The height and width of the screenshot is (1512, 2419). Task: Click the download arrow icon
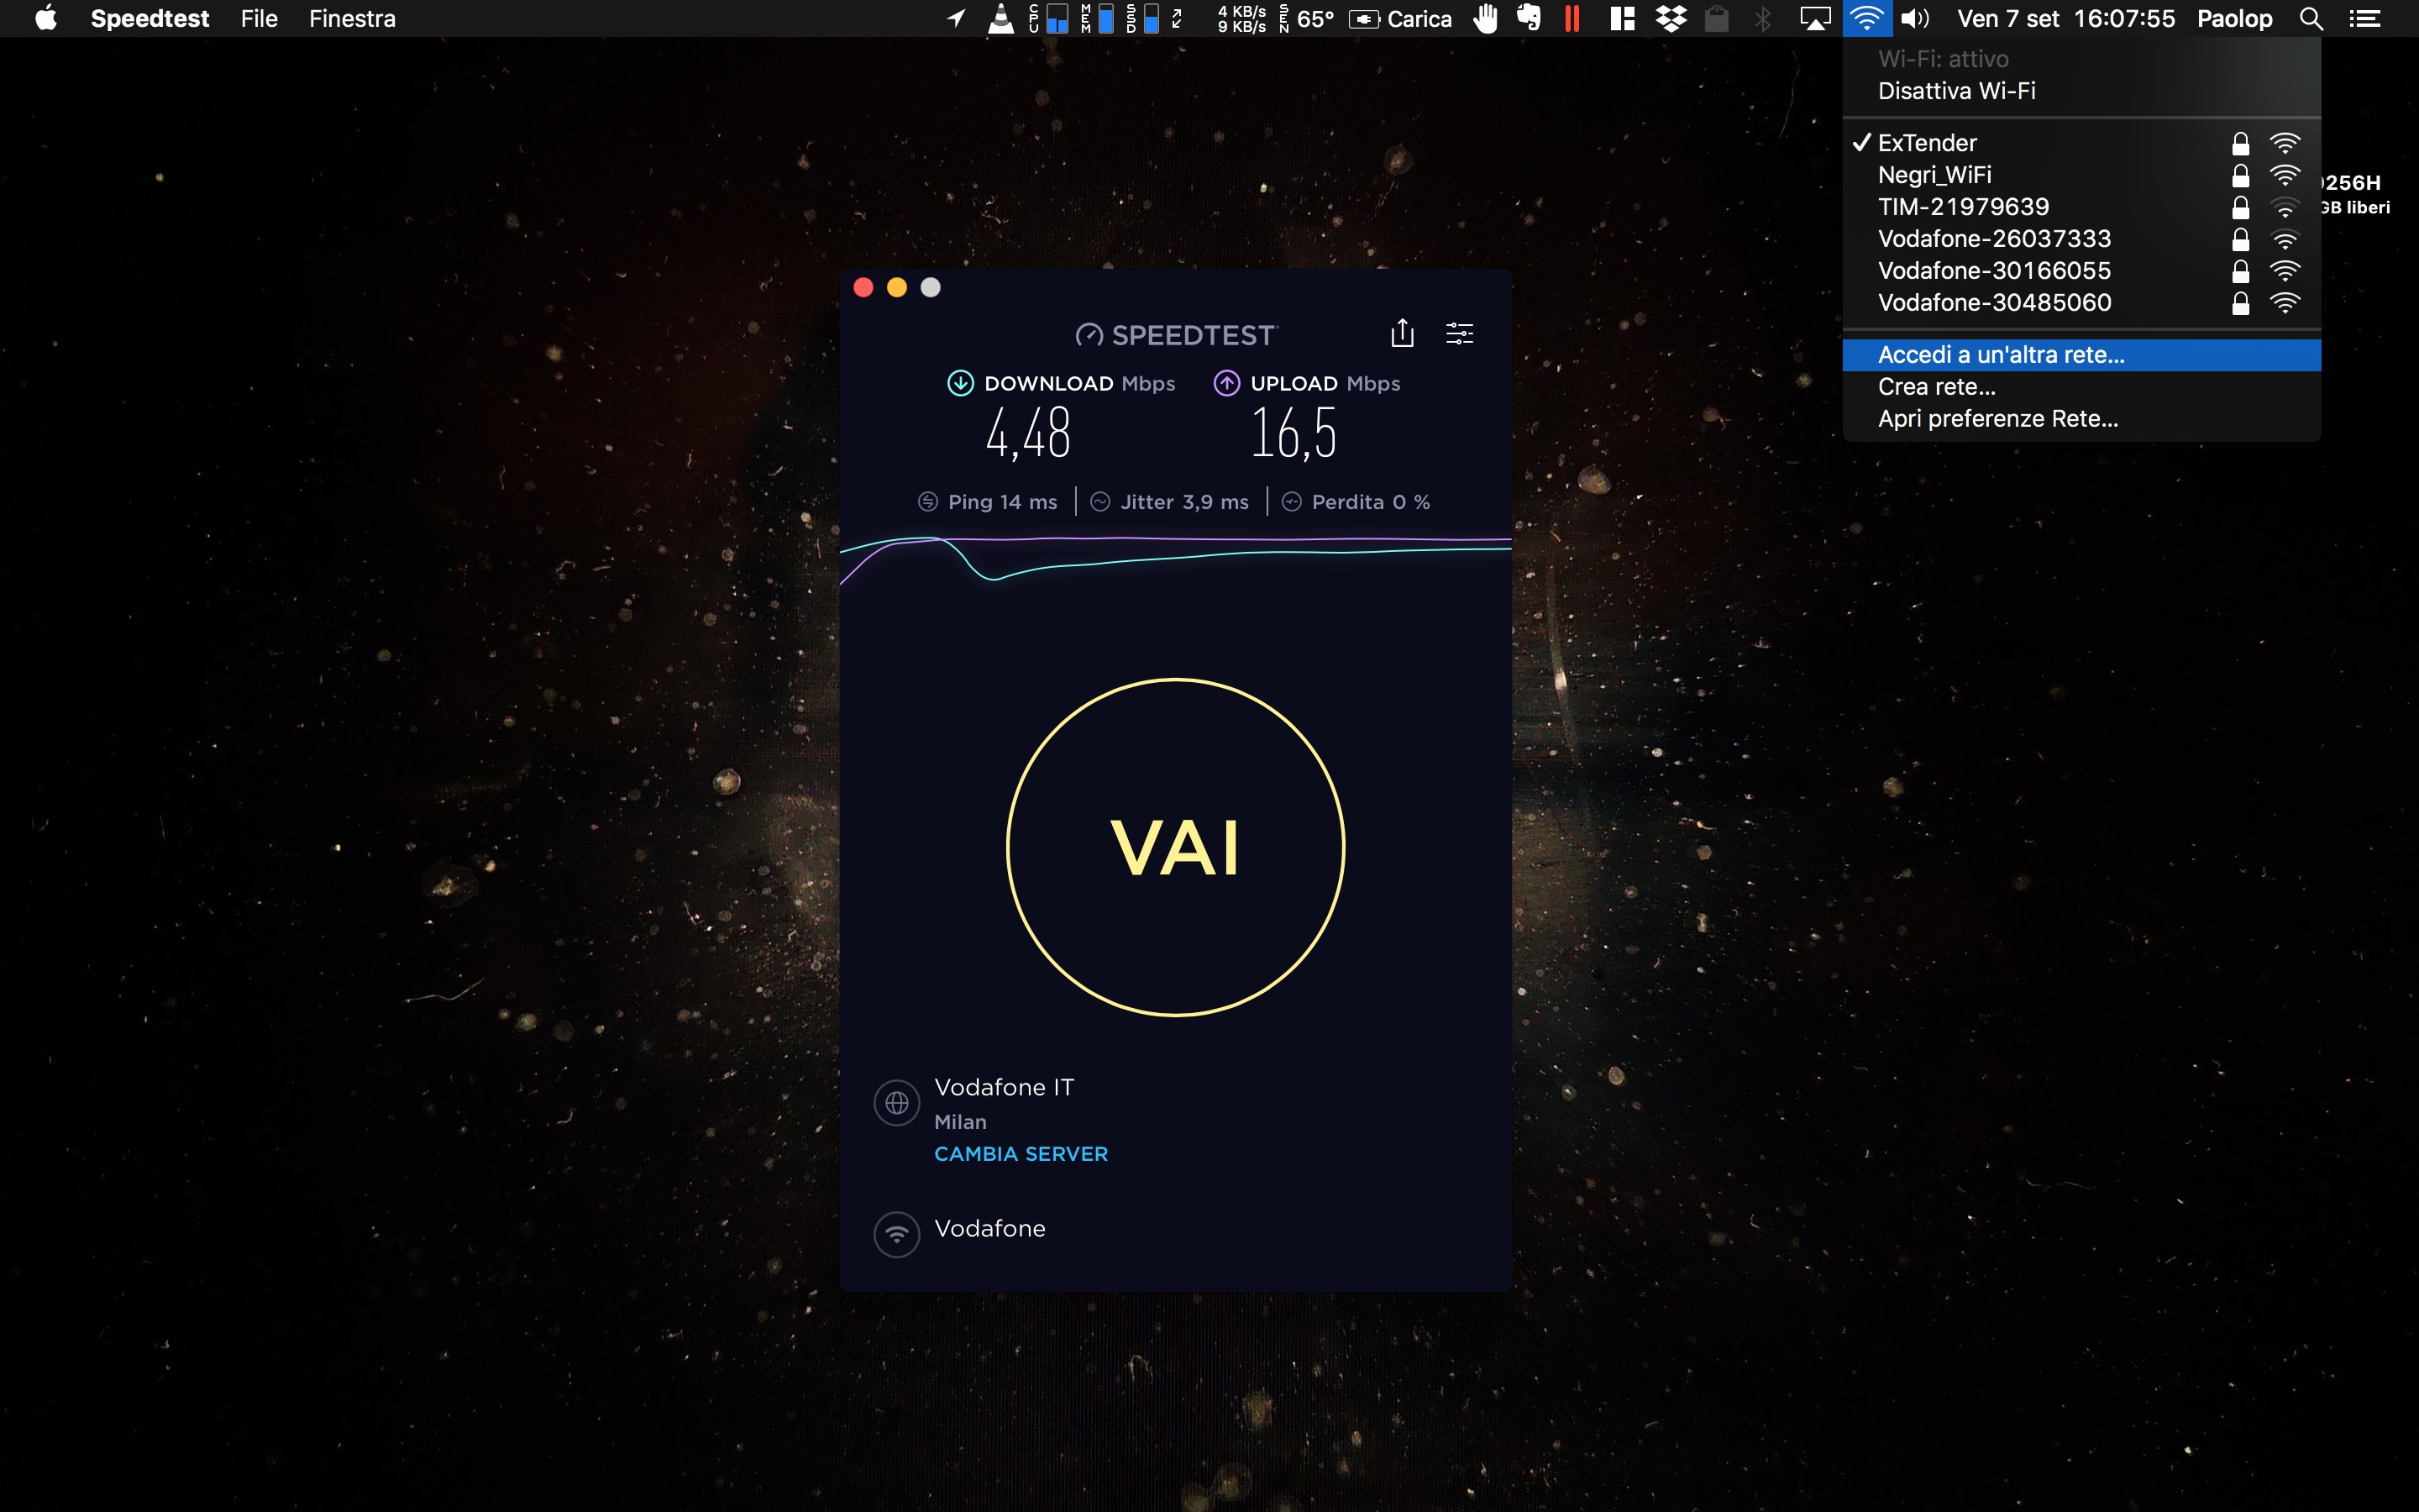tap(959, 383)
